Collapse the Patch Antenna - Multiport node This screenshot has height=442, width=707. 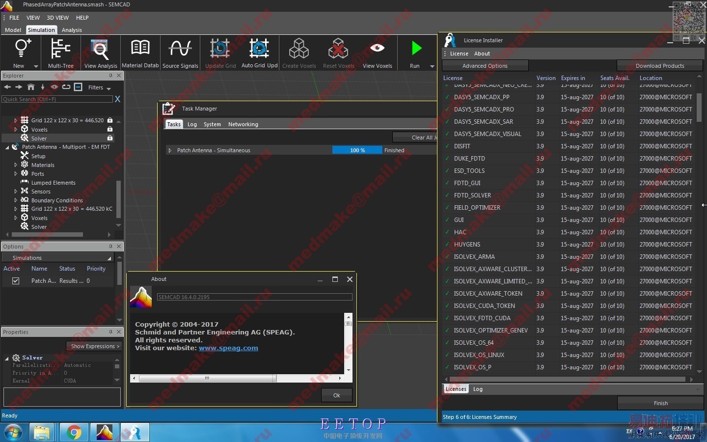7,147
